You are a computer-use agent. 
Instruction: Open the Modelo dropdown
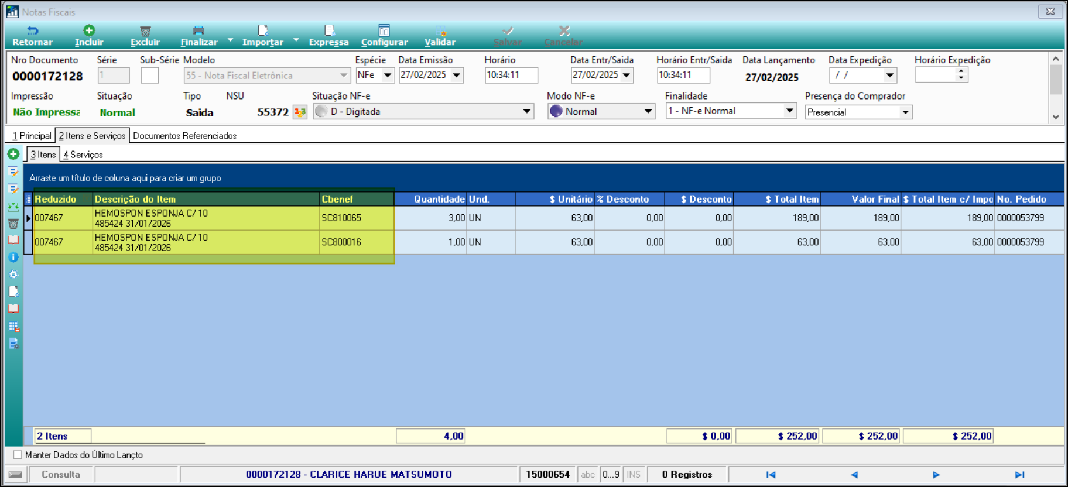click(x=344, y=75)
